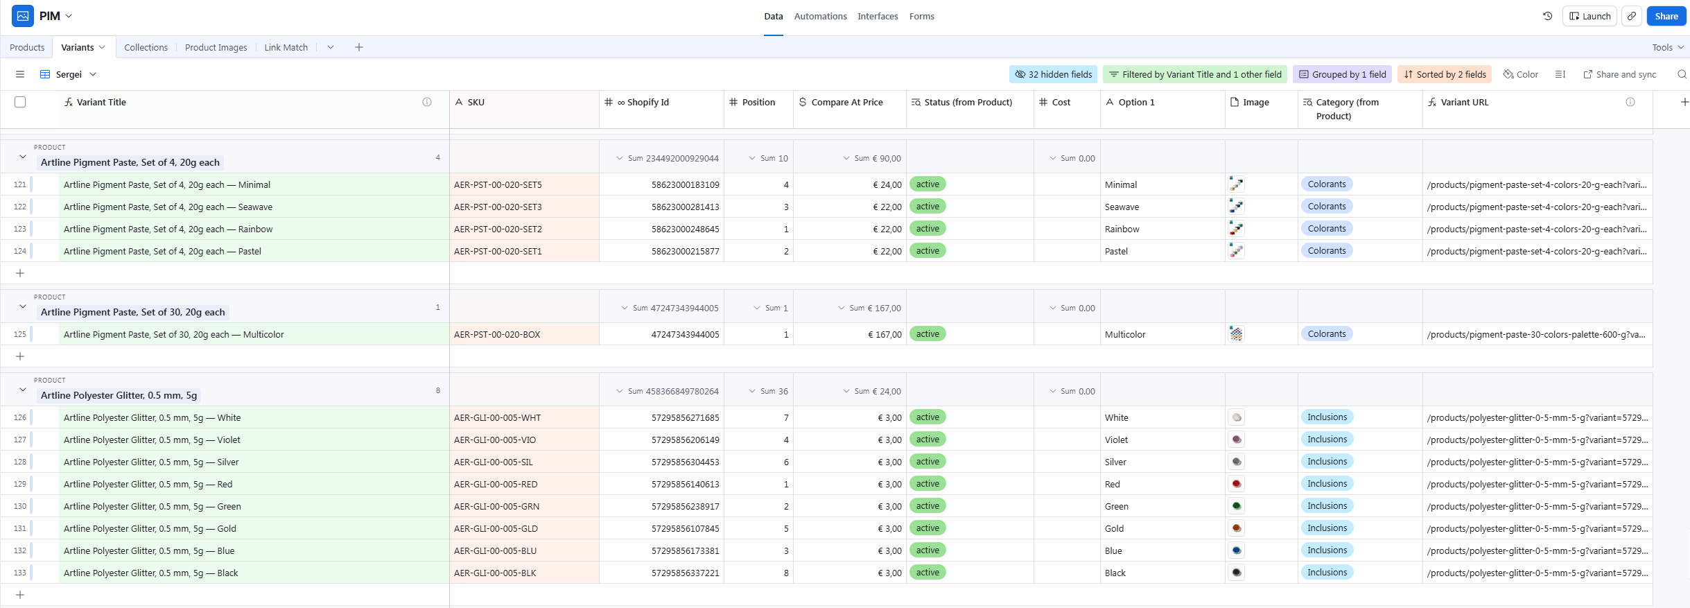Click the PIM base icon
Viewport: 1690px width, 608px height.
click(x=23, y=16)
